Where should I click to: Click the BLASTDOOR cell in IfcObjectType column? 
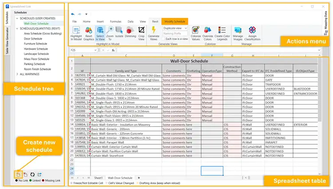click(x=305, y=89)
